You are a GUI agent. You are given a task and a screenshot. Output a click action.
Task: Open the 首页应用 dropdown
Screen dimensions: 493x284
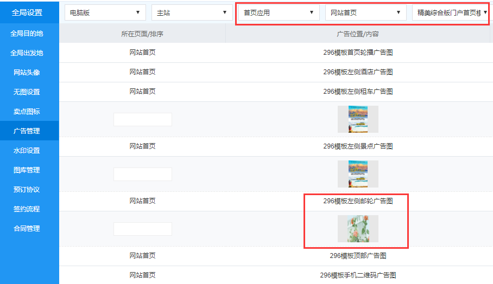279,12
